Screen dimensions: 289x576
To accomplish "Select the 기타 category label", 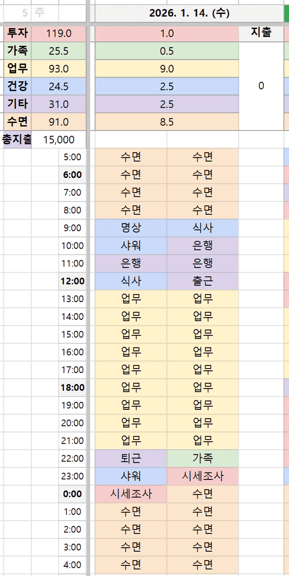I will 17,104.
